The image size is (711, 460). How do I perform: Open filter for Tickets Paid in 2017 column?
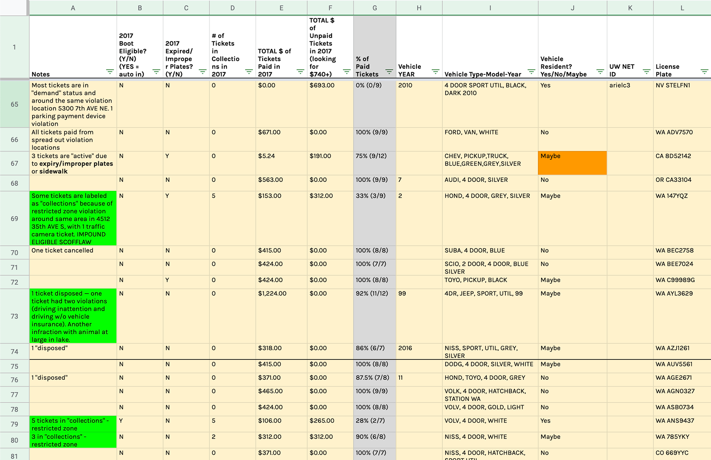(300, 72)
